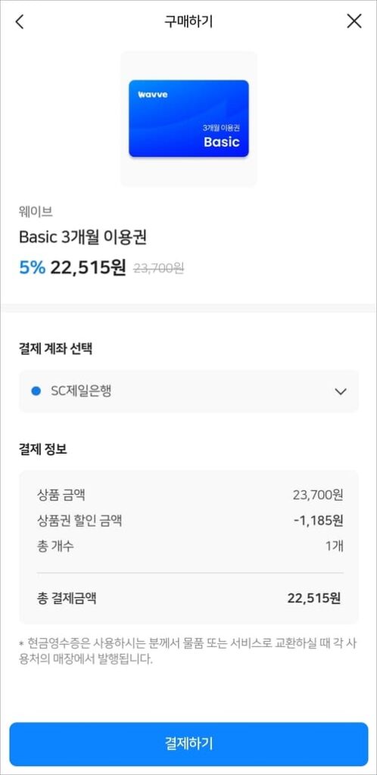Expand account list with the chevron arrow

tap(341, 392)
